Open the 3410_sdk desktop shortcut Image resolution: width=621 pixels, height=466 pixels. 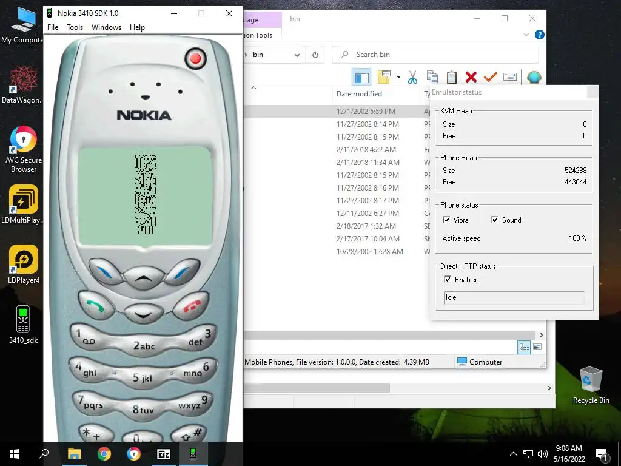(23, 325)
